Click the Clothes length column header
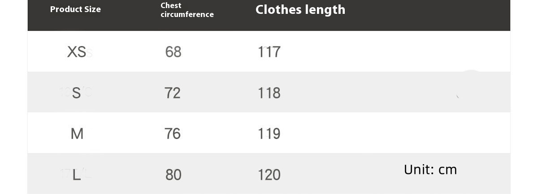 coord(300,9)
